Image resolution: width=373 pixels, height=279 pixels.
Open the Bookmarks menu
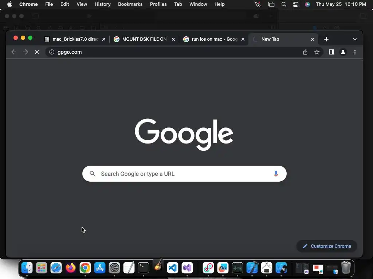(130, 4)
